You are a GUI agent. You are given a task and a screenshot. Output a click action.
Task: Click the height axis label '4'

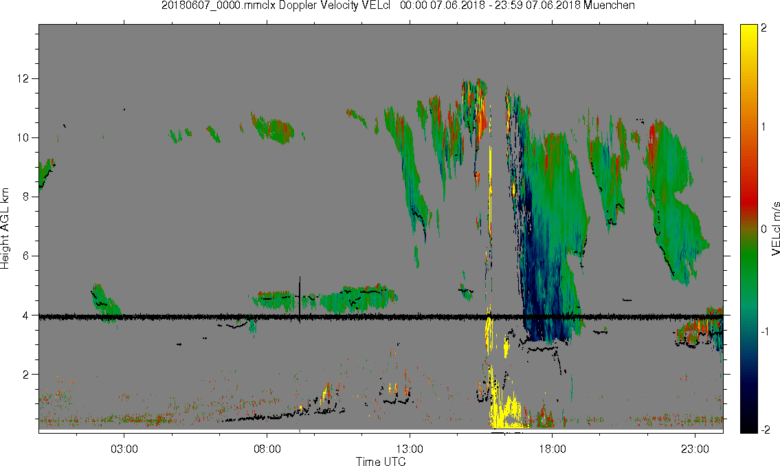tap(26, 315)
